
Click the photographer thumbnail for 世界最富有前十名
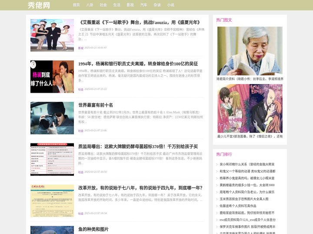(52, 118)
